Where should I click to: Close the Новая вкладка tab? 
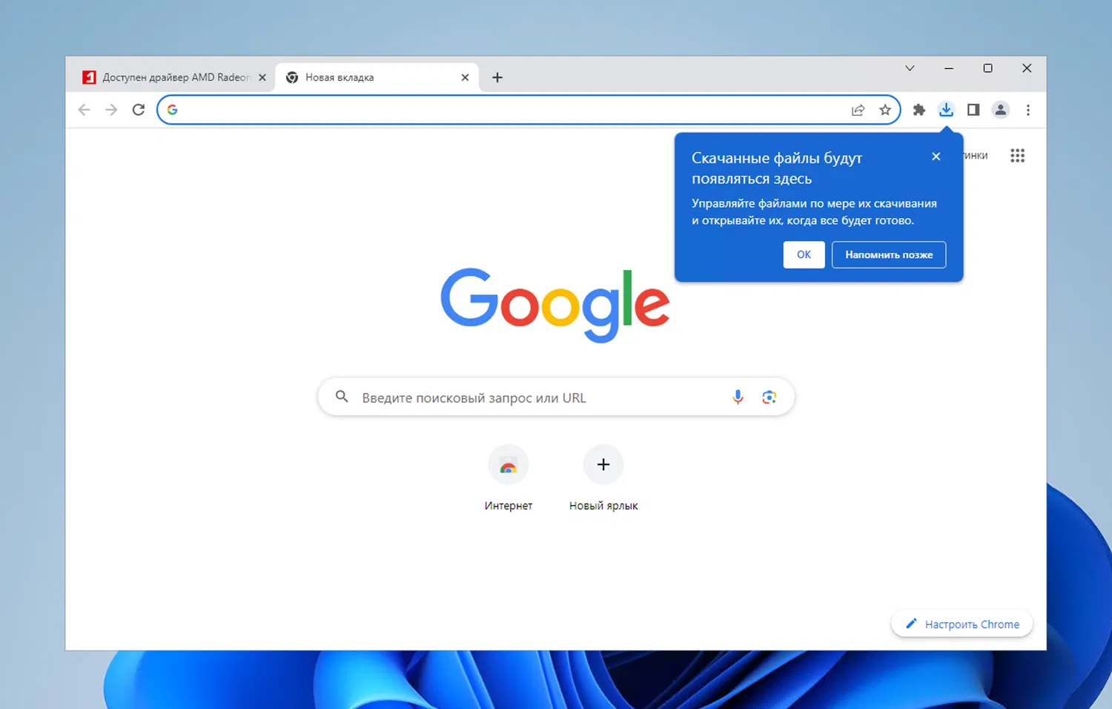[465, 77]
